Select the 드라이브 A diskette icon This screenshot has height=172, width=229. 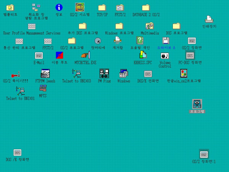coord(166,41)
